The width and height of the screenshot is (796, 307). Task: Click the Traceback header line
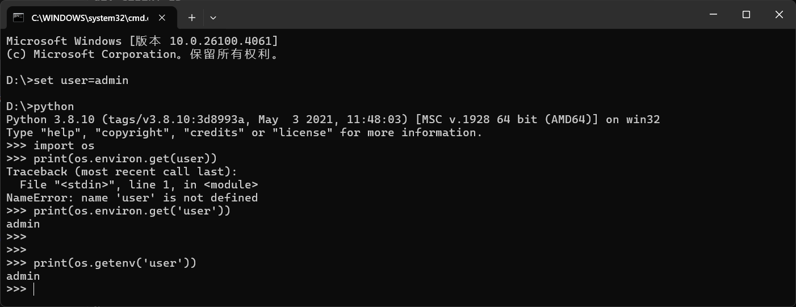coord(122,172)
